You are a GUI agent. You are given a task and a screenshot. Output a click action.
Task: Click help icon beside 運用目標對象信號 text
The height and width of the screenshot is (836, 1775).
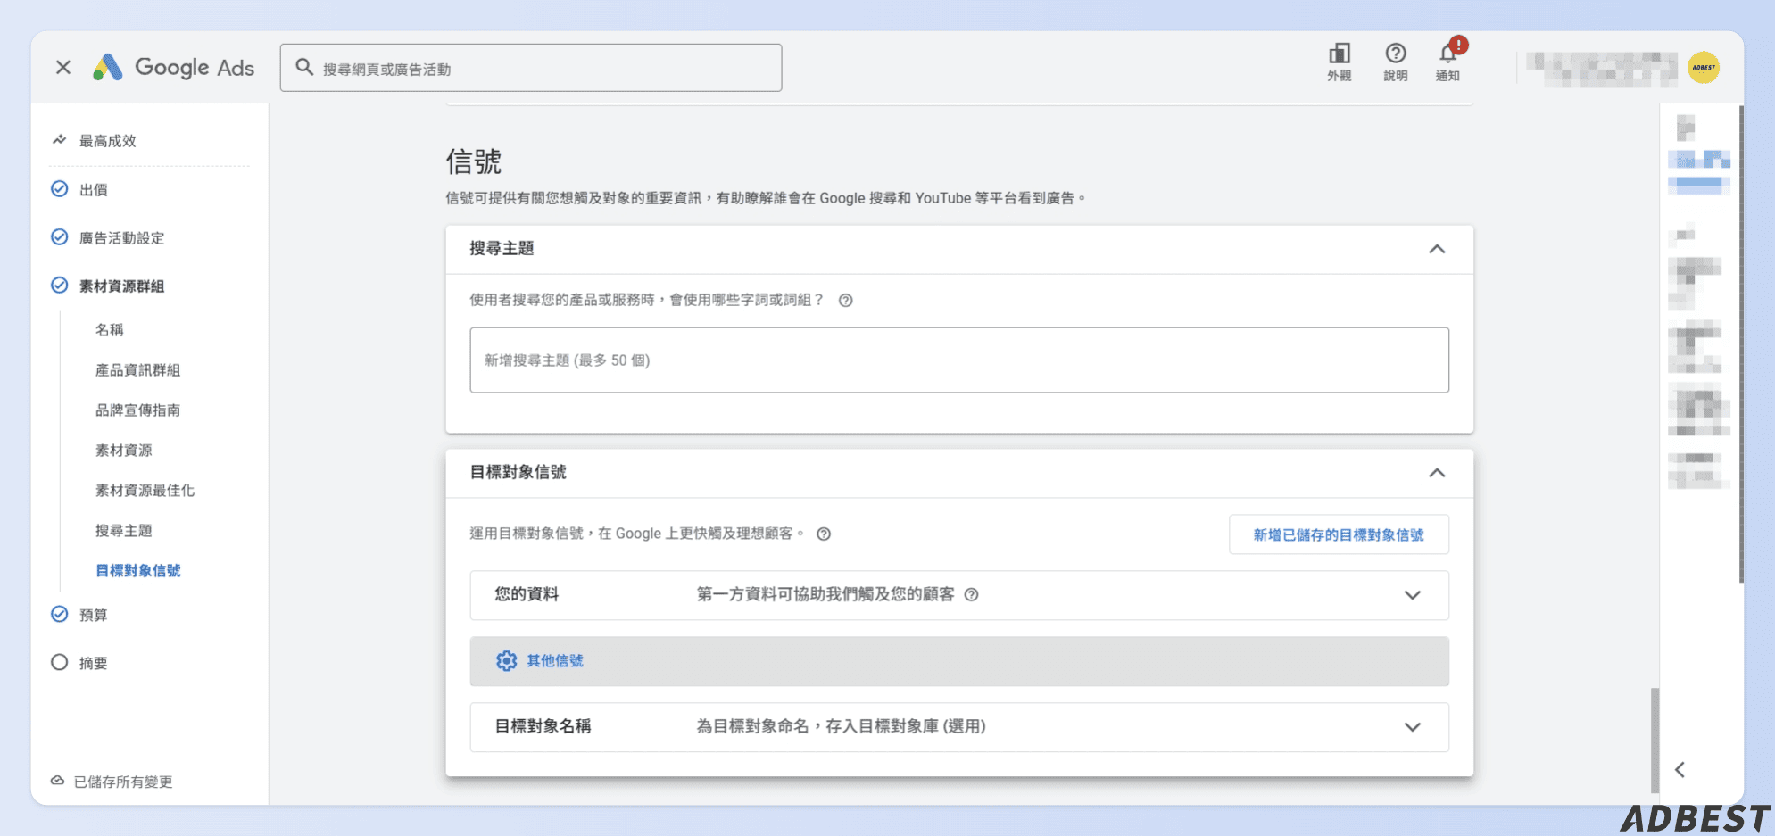tap(824, 534)
